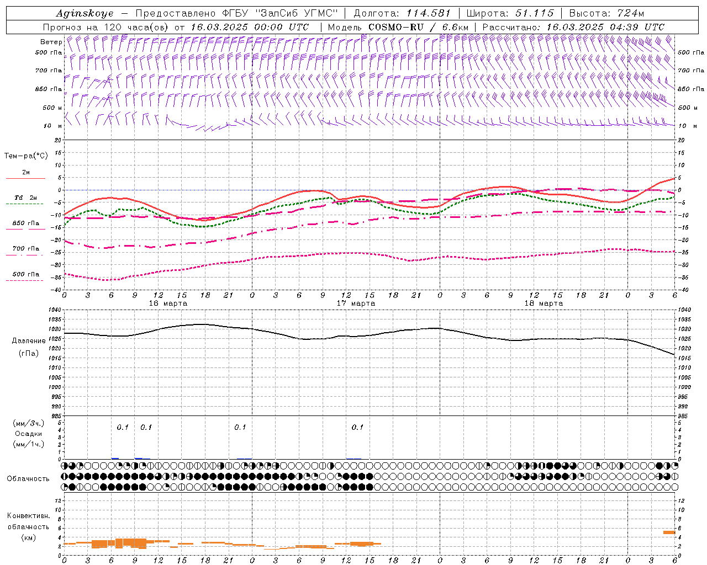This screenshot has width=707, height=565.
Task: Click the Конвективн. convective cloud label
Action: (x=28, y=516)
